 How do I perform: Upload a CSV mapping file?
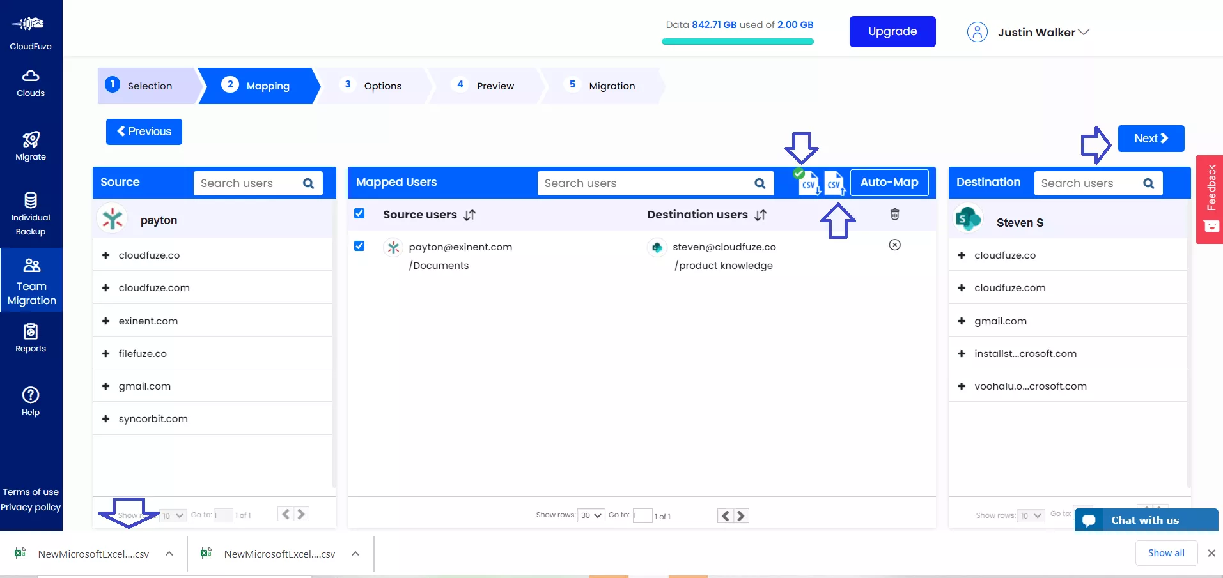pos(834,183)
